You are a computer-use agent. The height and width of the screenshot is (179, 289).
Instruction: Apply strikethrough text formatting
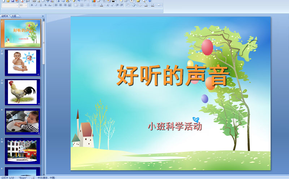coord(46,5)
